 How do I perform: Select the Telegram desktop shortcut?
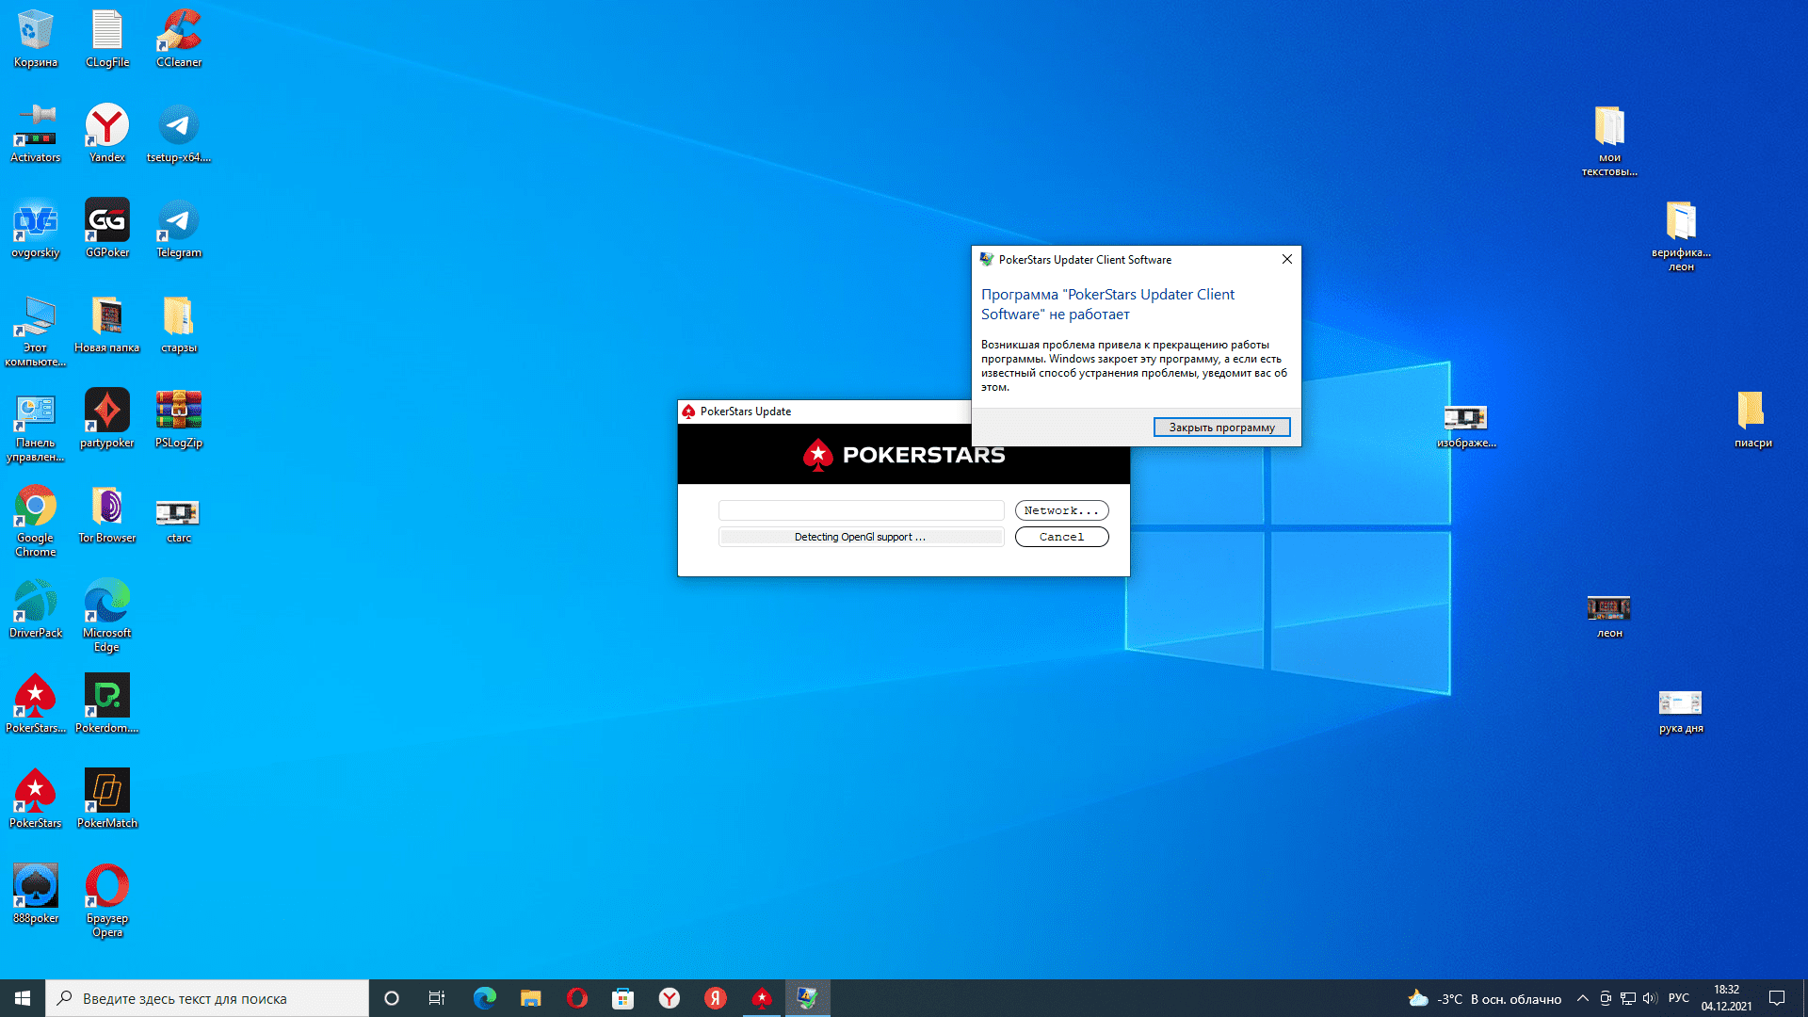point(179,230)
